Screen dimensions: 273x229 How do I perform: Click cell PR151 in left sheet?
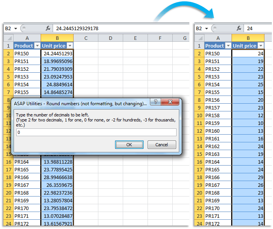click(27, 61)
